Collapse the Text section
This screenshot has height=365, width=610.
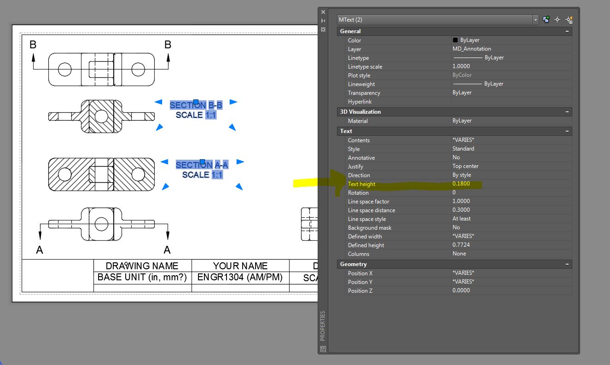pyautogui.click(x=568, y=131)
